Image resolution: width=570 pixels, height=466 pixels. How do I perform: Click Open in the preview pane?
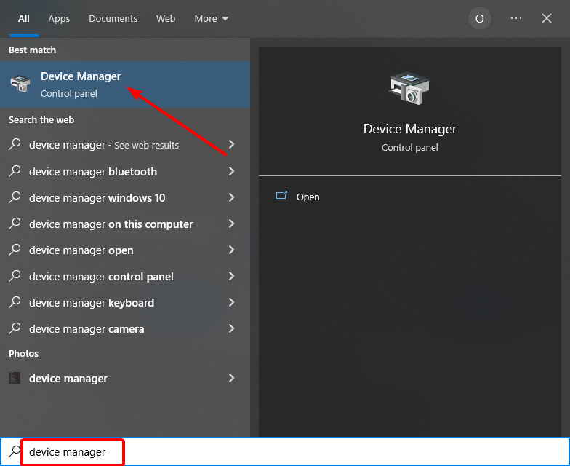click(308, 197)
